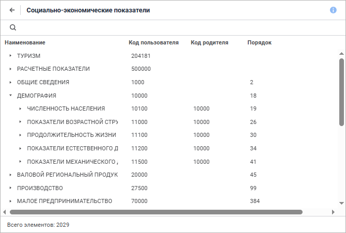The image size is (346, 233).
Task: Click order value 99
Action: pyautogui.click(x=253, y=188)
